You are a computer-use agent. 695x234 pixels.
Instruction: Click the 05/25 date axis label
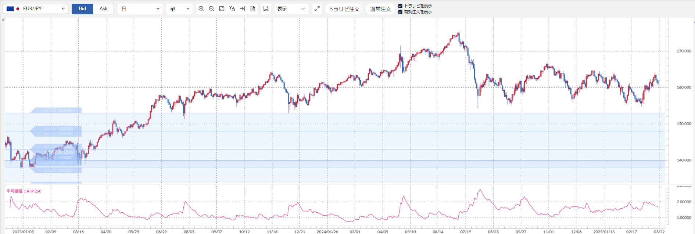point(134,232)
